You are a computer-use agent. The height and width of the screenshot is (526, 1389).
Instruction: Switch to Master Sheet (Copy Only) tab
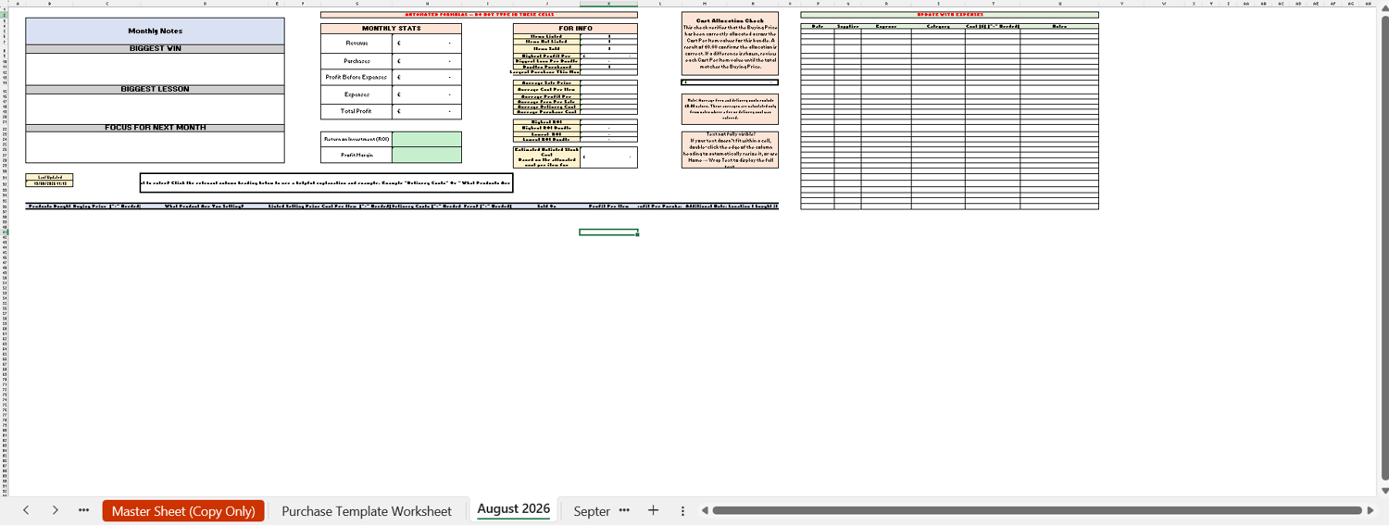183,511
